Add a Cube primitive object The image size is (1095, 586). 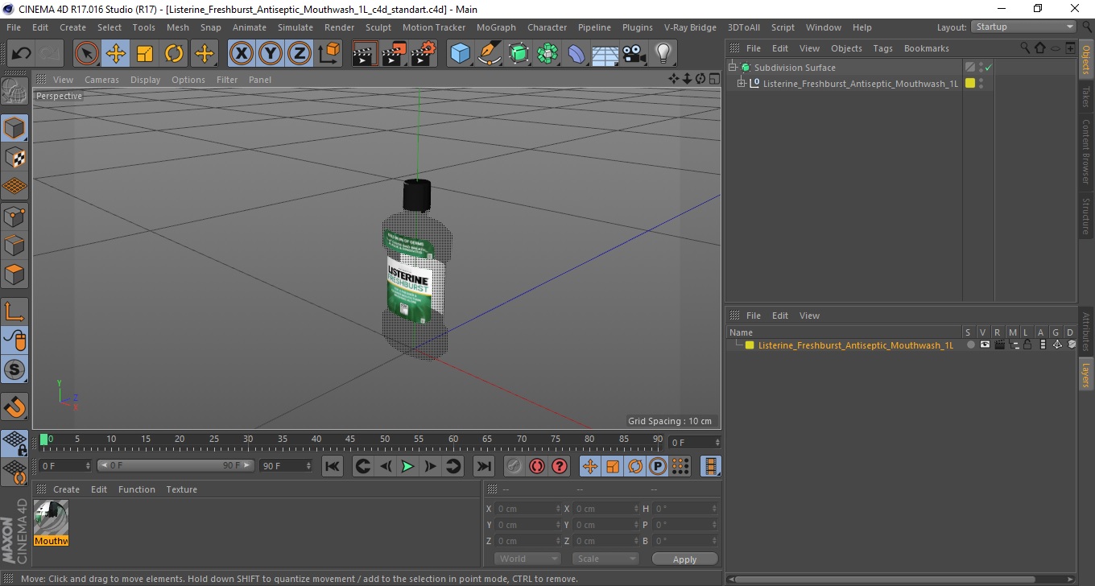tap(460, 54)
